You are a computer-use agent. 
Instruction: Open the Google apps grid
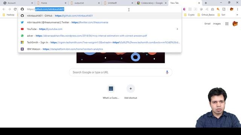pos(227,24)
